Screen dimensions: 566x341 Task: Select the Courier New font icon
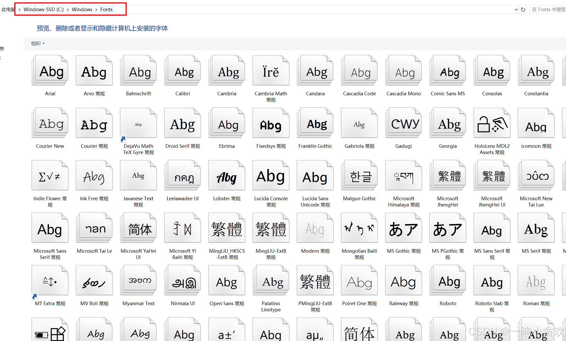coord(50,123)
